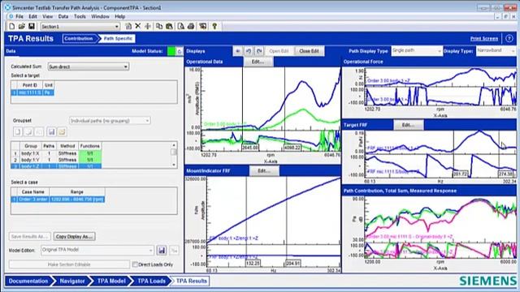Open the Window menu
Screen dimensions: 520x292
(100, 16)
